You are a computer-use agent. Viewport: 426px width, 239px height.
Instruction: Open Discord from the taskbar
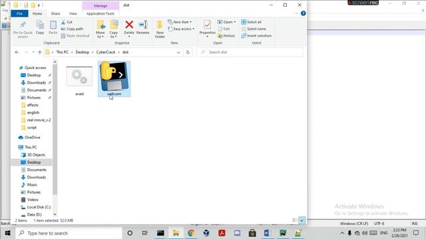(x=237, y=233)
